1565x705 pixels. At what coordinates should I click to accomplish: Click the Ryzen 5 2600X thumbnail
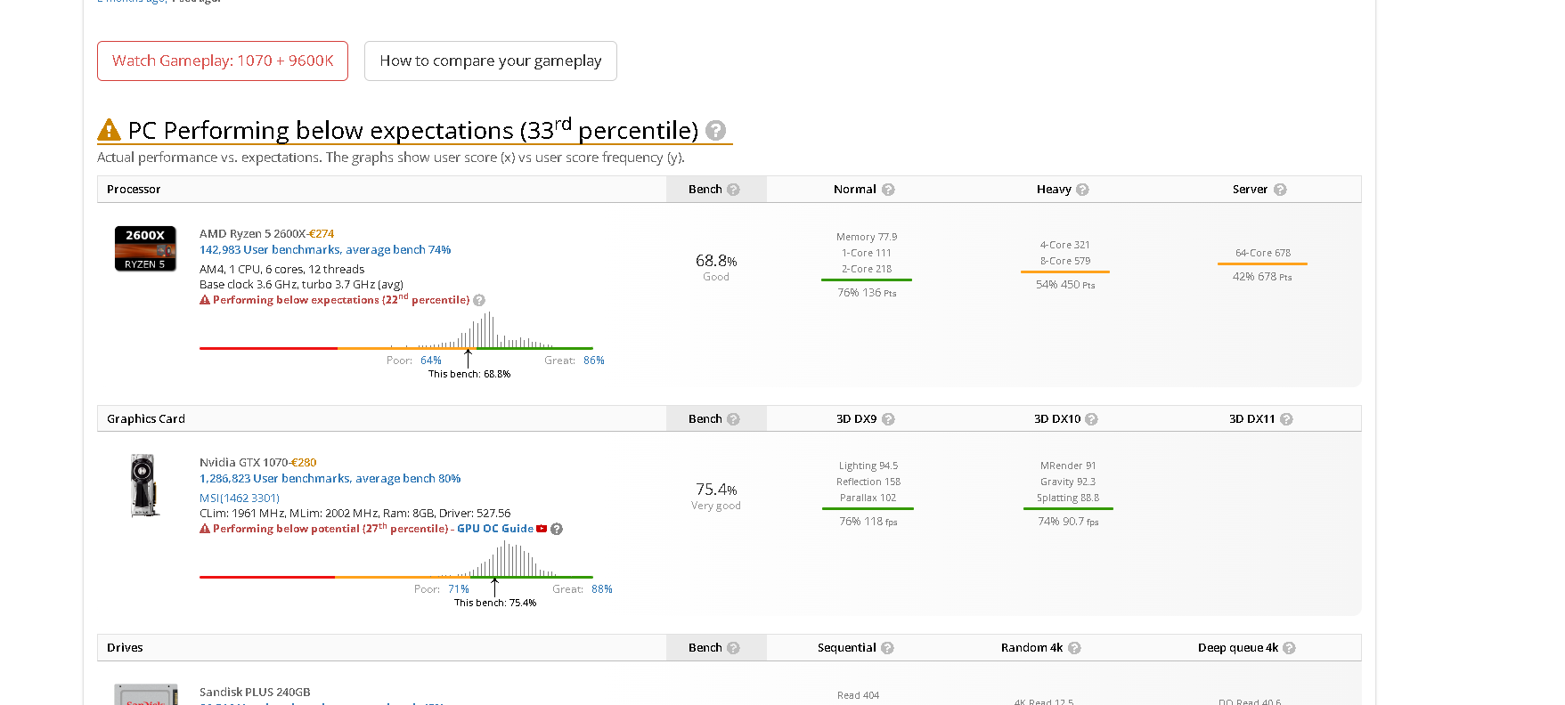click(x=145, y=248)
